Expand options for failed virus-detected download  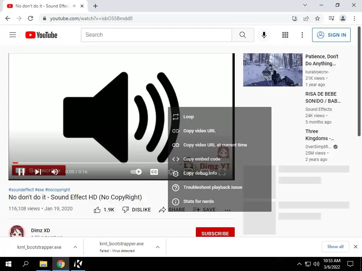[x=158, y=247]
